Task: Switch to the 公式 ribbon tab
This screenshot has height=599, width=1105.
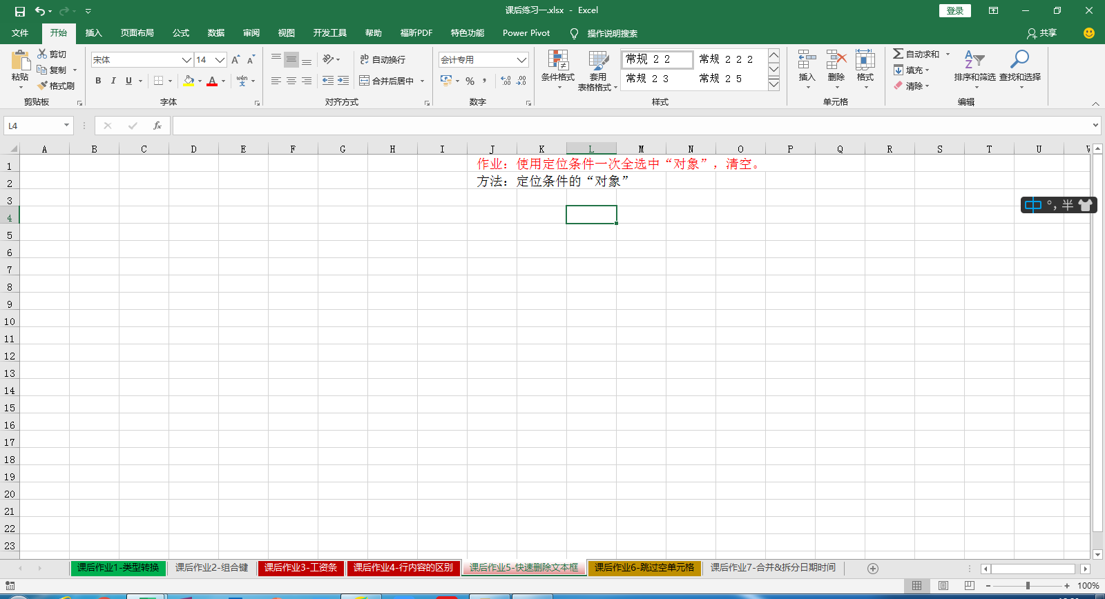Action: coord(181,33)
